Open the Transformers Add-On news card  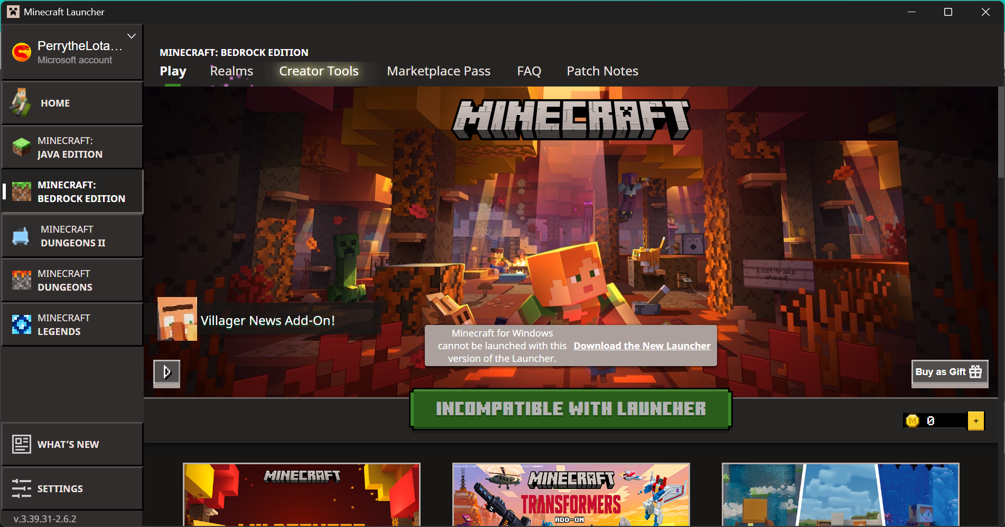click(571, 494)
